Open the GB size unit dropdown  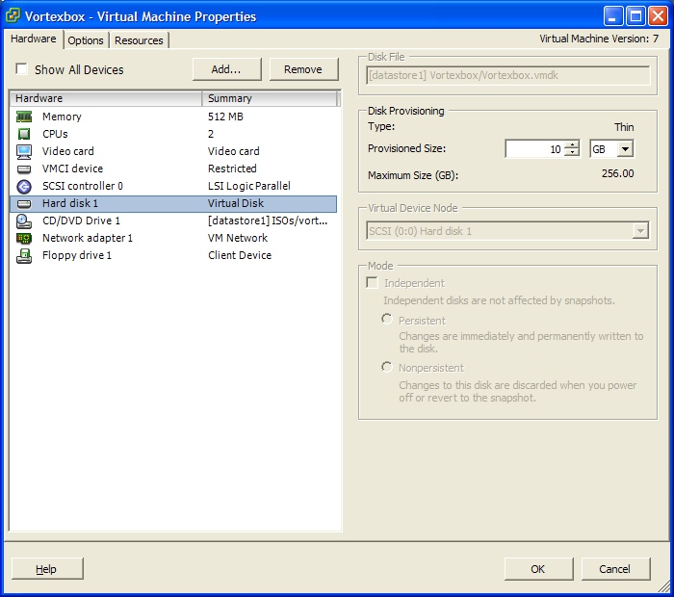(x=626, y=149)
